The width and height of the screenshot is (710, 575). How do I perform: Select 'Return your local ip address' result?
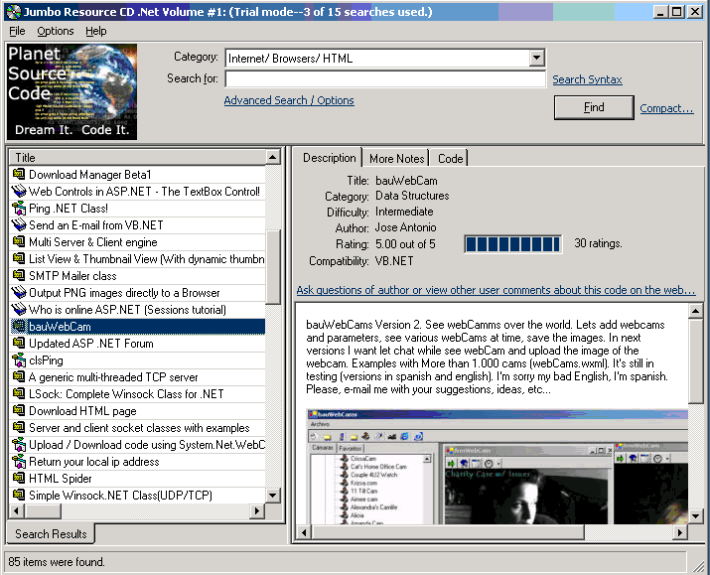(137, 462)
